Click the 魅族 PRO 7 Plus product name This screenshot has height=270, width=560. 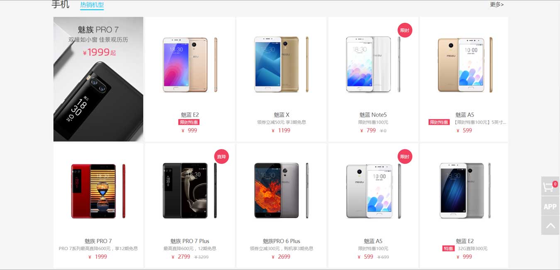(x=190, y=241)
